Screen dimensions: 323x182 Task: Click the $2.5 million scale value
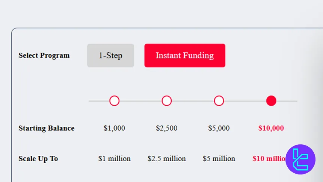click(x=167, y=159)
